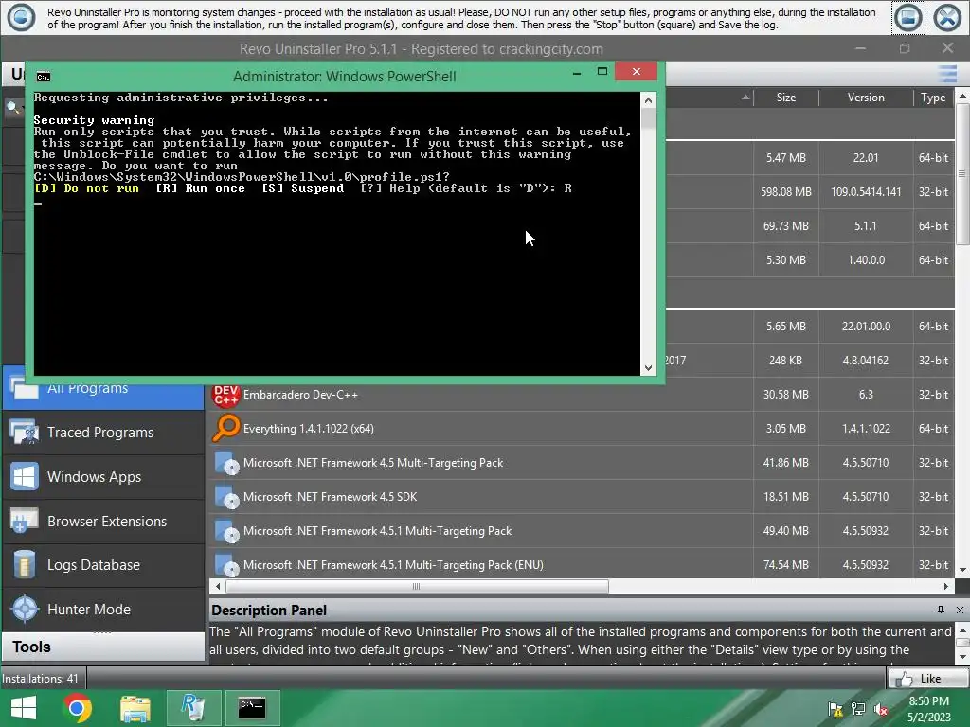Open the Hunter Mode sidebar item
Image resolution: width=970 pixels, height=727 pixels.
(102, 609)
